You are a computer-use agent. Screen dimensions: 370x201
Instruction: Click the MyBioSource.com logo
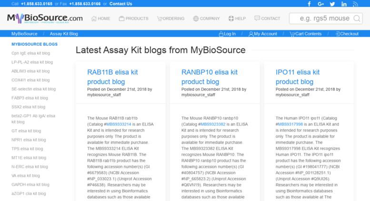(x=45, y=19)
